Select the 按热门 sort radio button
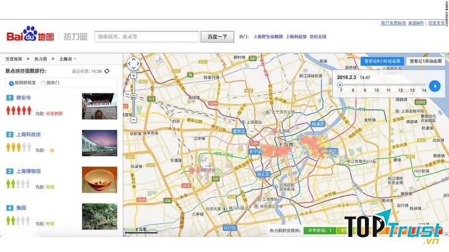Viewport: 449px width, 252px height. click(43, 83)
